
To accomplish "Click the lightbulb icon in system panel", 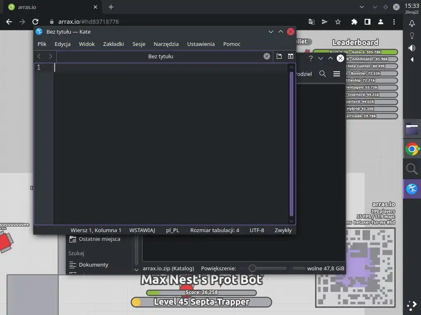I will [412, 36].
